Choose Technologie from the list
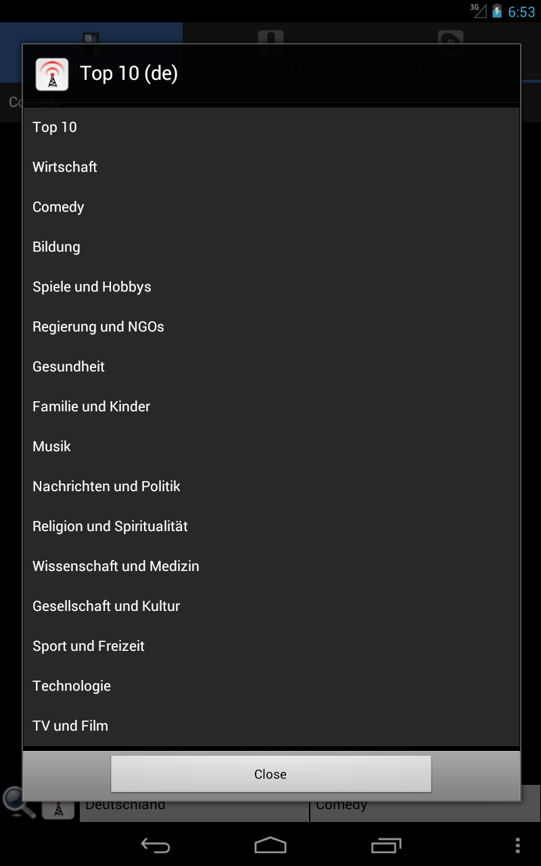This screenshot has width=541, height=866. [x=271, y=686]
